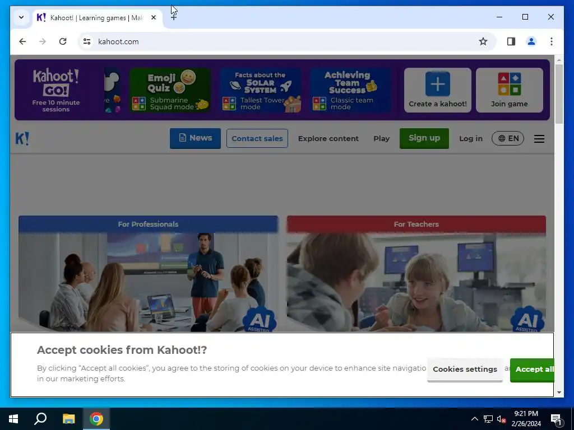This screenshot has width=574, height=430.
Task: Click the muted volume tray icon
Action: (501, 419)
